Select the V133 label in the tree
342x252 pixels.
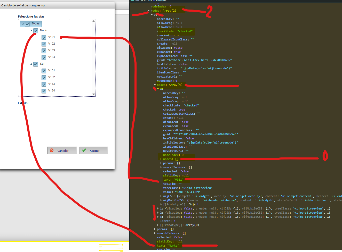pos(51,84)
